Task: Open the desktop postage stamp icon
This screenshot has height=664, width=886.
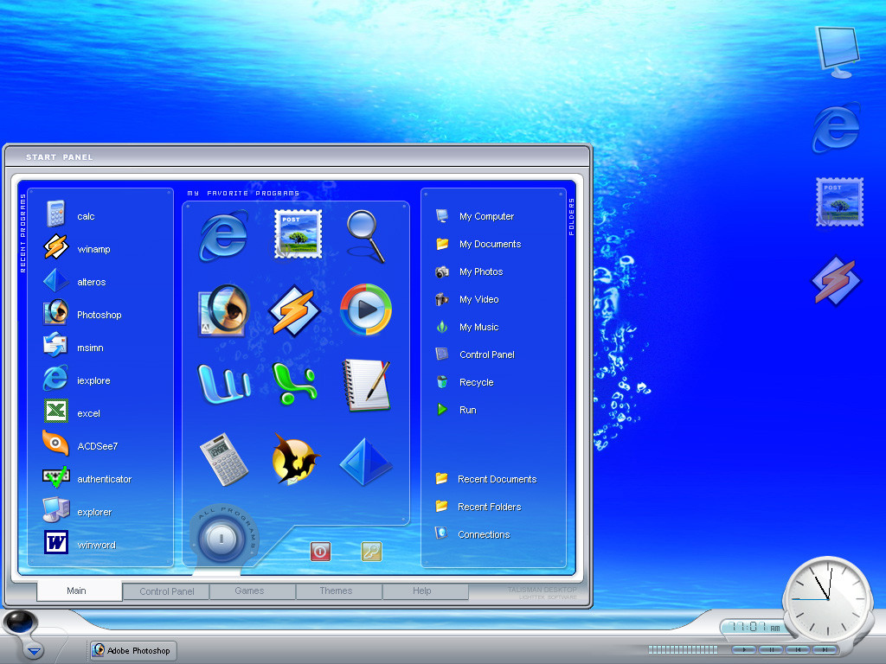Action: pyautogui.click(x=839, y=202)
